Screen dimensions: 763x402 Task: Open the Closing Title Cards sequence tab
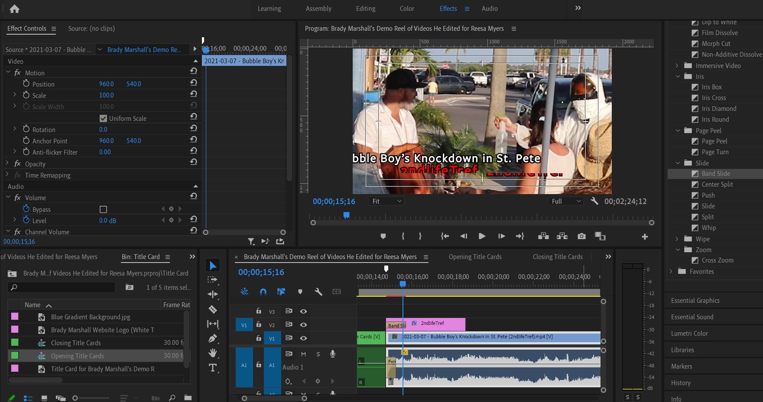click(558, 257)
